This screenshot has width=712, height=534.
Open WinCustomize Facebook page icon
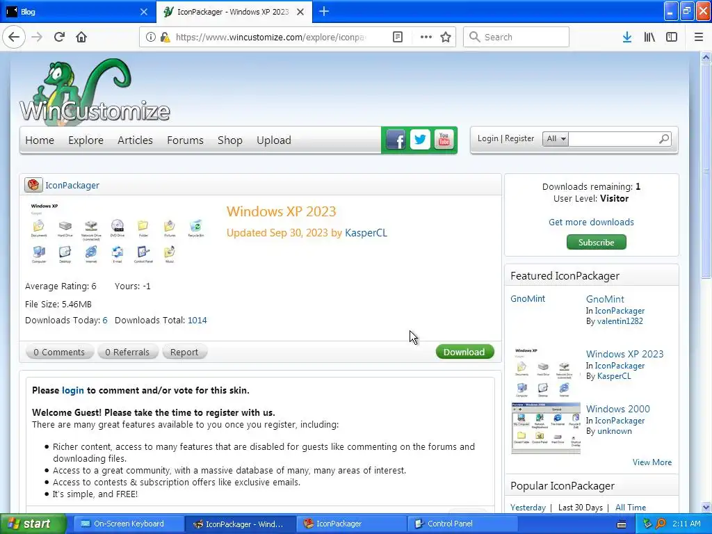396,139
